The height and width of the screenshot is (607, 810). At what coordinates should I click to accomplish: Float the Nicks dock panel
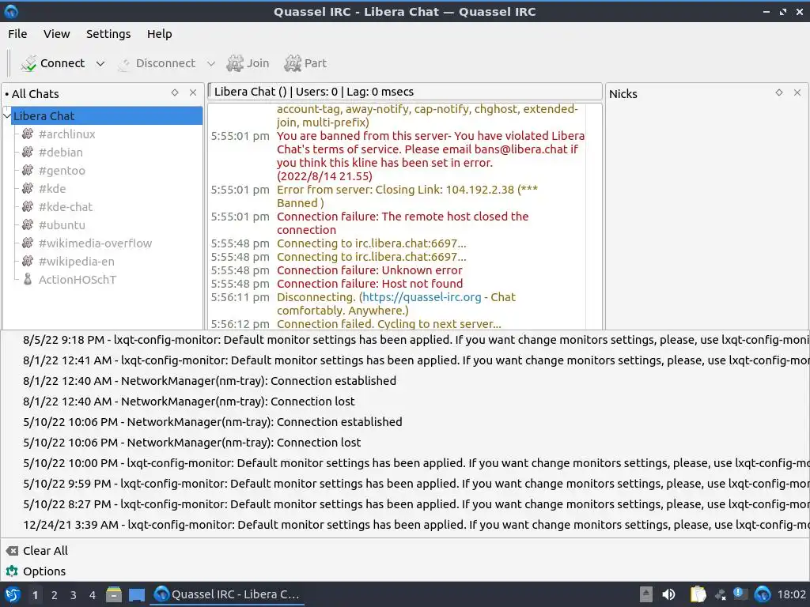point(779,92)
